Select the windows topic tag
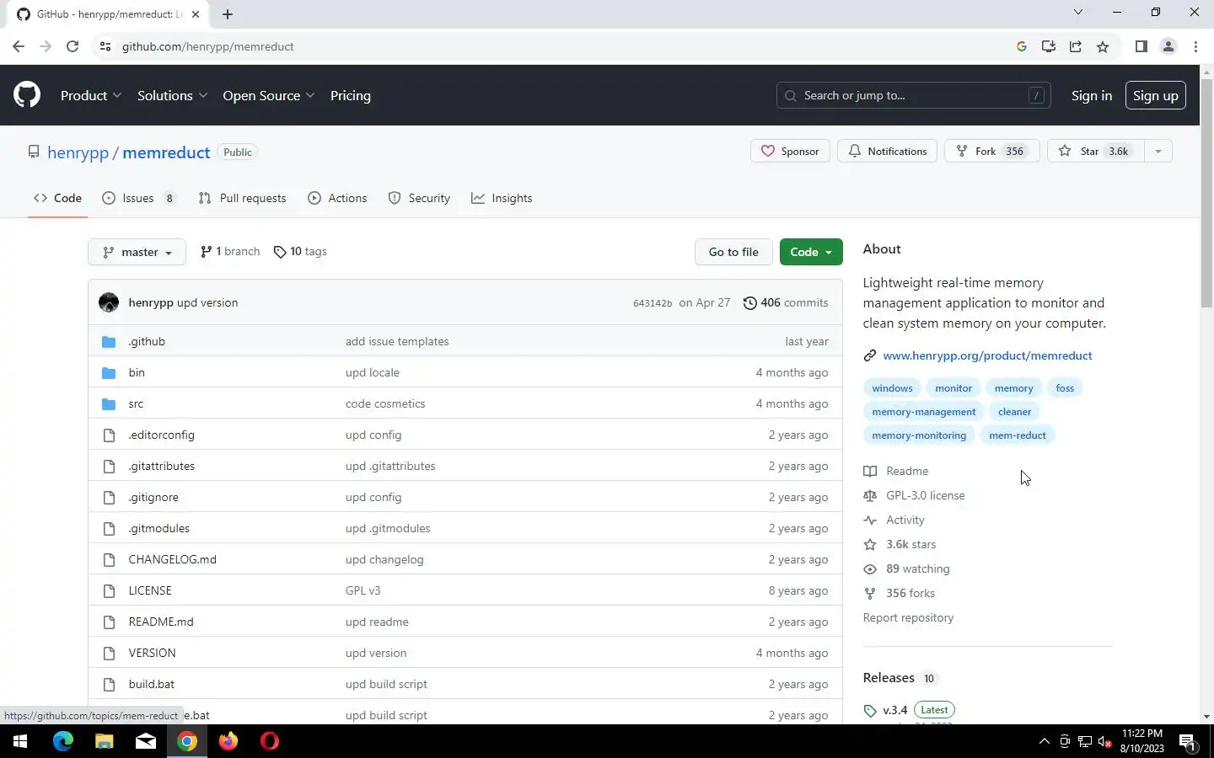The height and width of the screenshot is (758, 1214). [892, 388]
